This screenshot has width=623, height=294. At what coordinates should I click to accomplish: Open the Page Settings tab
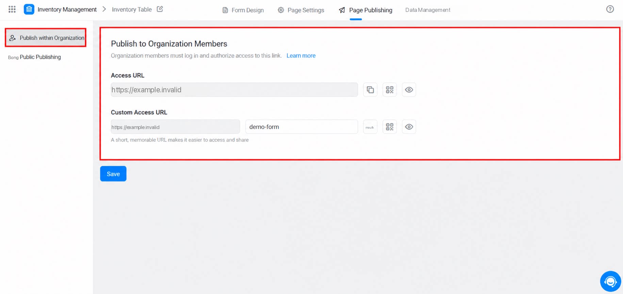[301, 10]
